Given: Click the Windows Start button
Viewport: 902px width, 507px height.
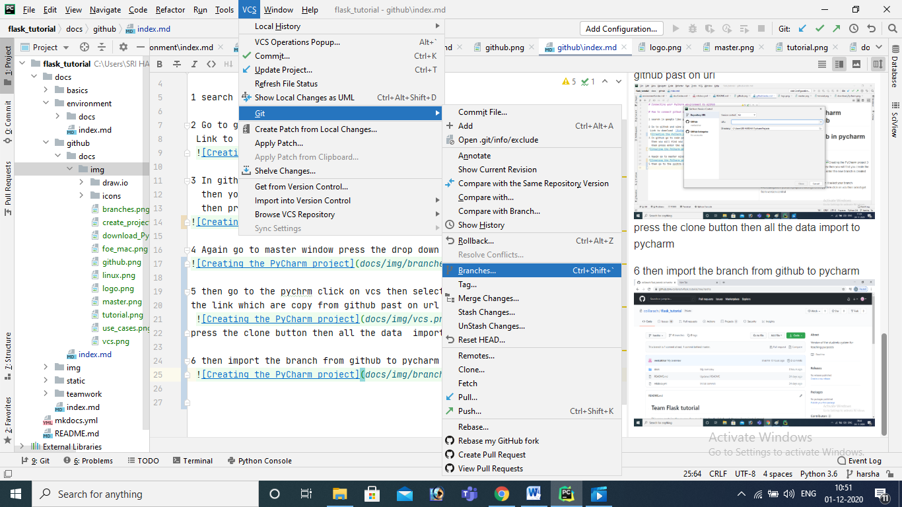Looking at the screenshot, I should 16,494.
